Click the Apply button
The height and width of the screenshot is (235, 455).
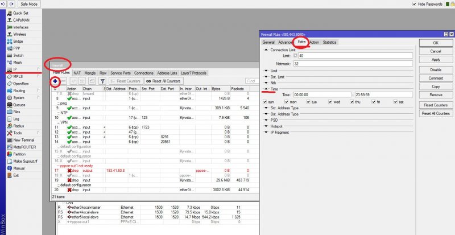tap(436, 59)
